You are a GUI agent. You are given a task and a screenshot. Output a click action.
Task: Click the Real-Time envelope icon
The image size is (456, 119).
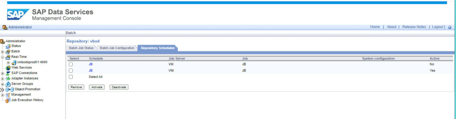[x=8, y=57]
